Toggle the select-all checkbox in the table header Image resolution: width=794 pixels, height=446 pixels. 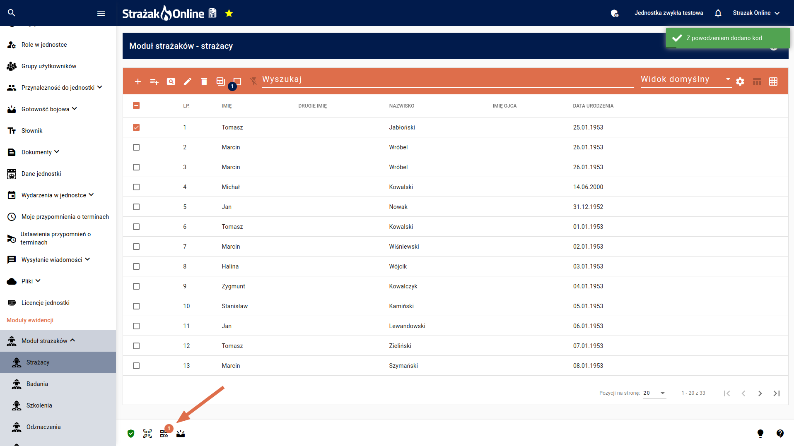(136, 106)
